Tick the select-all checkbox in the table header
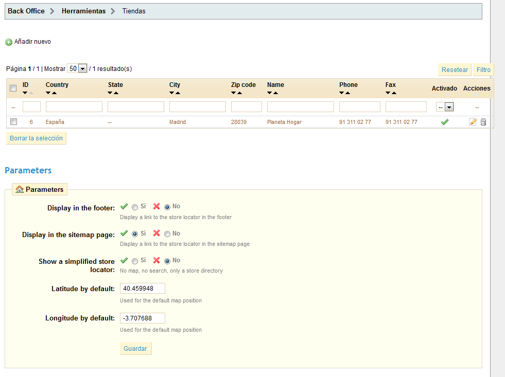Image resolution: width=505 pixels, height=377 pixels. pyautogui.click(x=13, y=88)
